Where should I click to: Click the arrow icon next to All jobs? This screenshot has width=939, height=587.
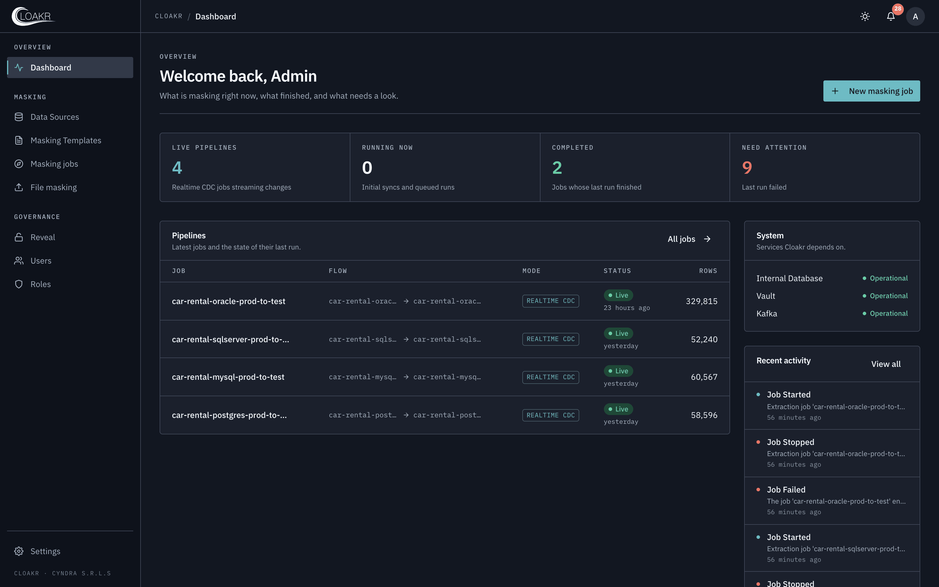[x=707, y=239]
